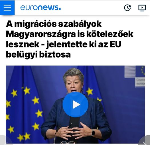Play the article video
The width and height of the screenshot is (150, 145).
coord(75,105)
